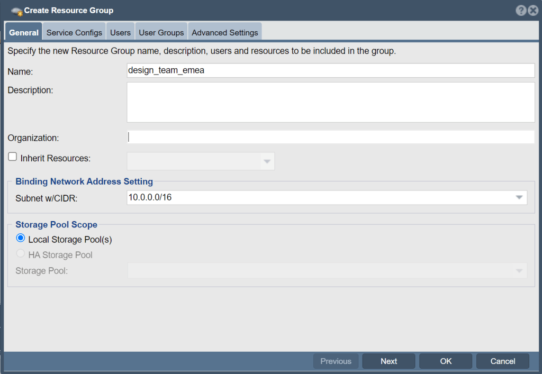Switch to the Service Configs tab
This screenshot has width=542, height=374.
[74, 32]
